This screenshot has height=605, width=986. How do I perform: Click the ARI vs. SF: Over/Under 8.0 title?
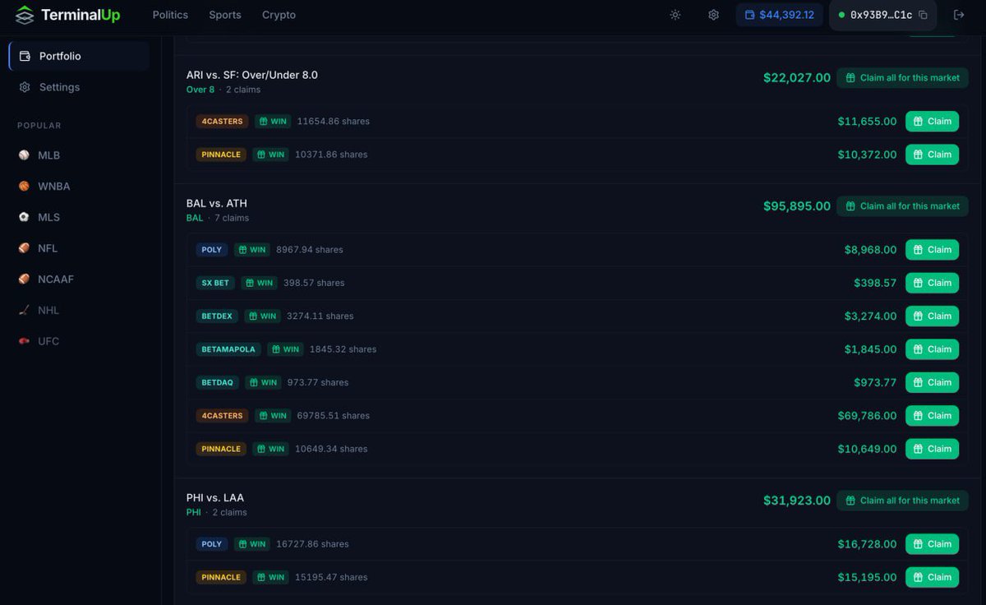252,75
